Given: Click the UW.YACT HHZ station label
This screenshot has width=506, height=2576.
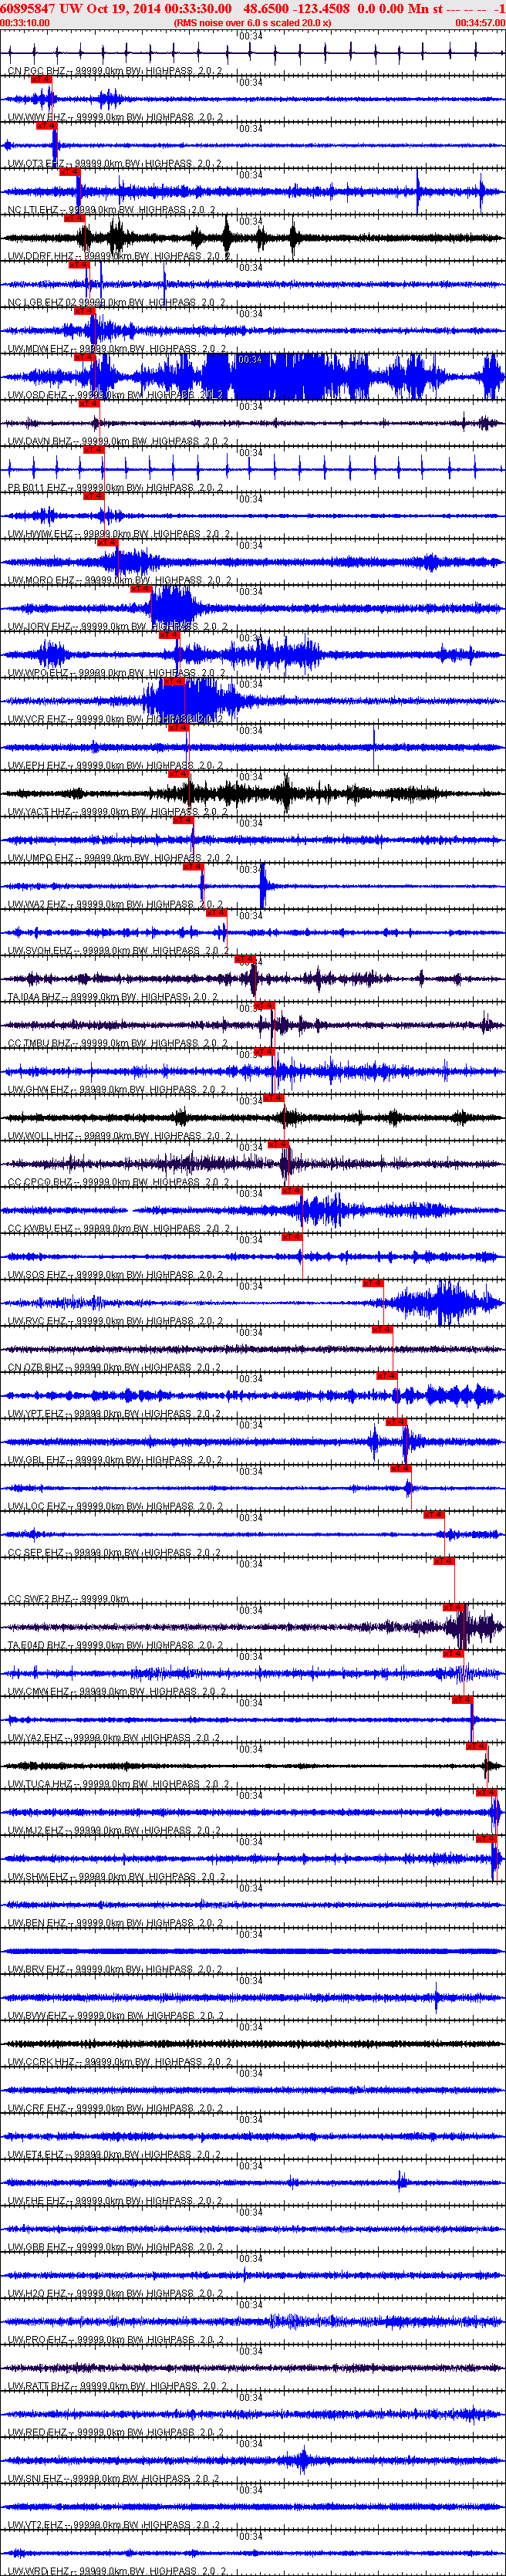Looking at the screenshot, I should [x=40, y=812].
